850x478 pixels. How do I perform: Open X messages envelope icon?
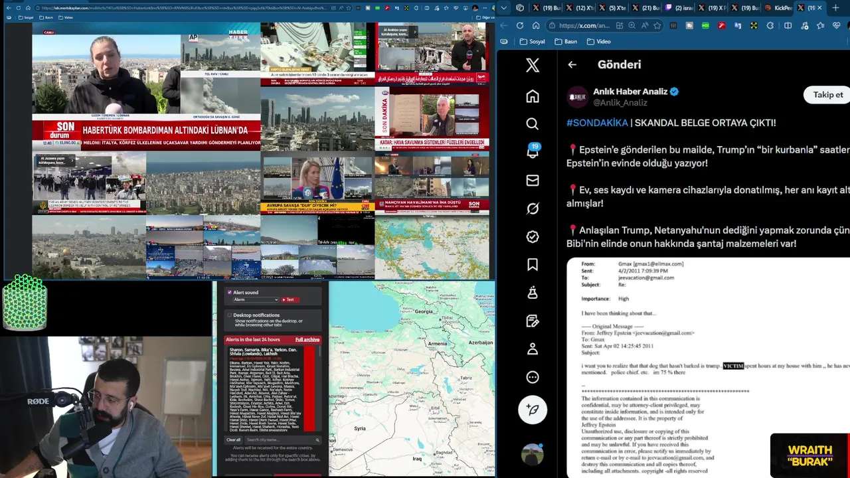[533, 181]
